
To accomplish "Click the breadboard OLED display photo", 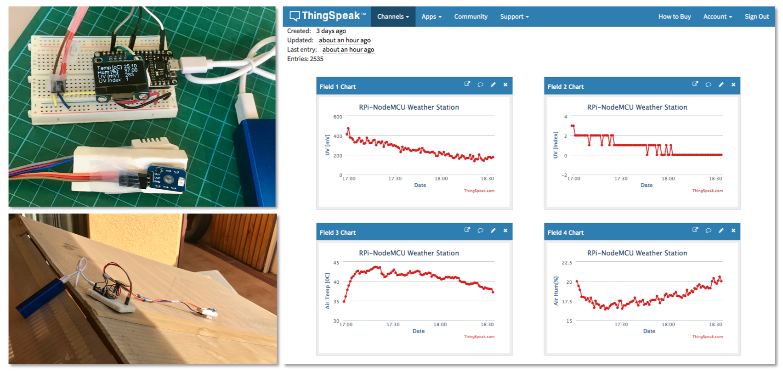I will coord(142,107).
